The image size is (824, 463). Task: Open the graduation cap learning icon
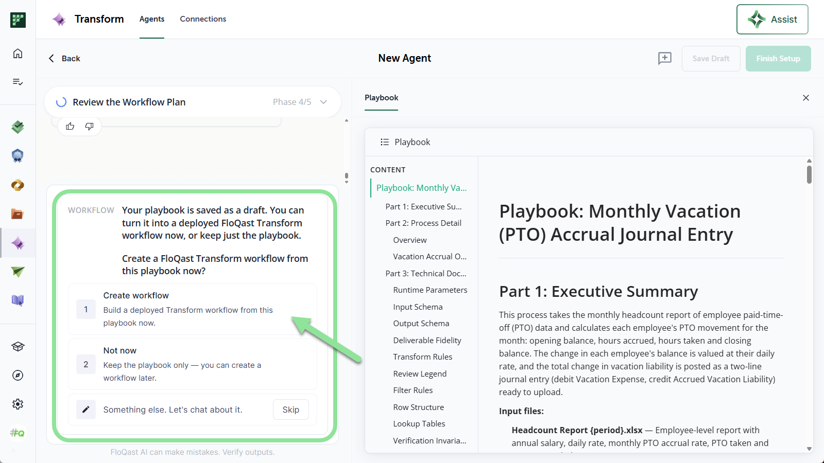[x=18, y=346]
